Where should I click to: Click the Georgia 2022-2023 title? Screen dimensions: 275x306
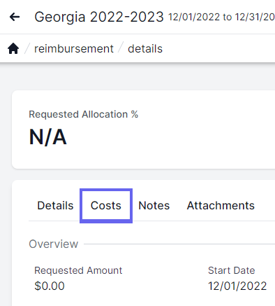(99, 17)
